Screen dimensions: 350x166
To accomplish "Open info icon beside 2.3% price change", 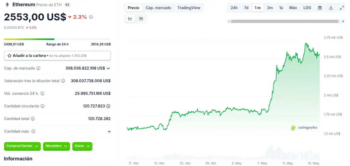I will click(91, 17).
